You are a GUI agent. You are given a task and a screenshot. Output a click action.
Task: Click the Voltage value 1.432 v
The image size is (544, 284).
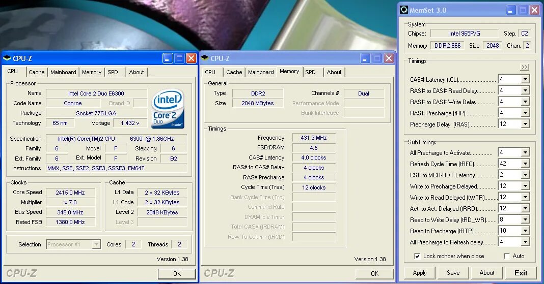[130, 123]
